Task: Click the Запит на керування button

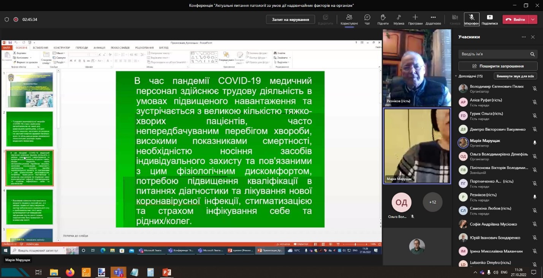Action: pos(290,19)
